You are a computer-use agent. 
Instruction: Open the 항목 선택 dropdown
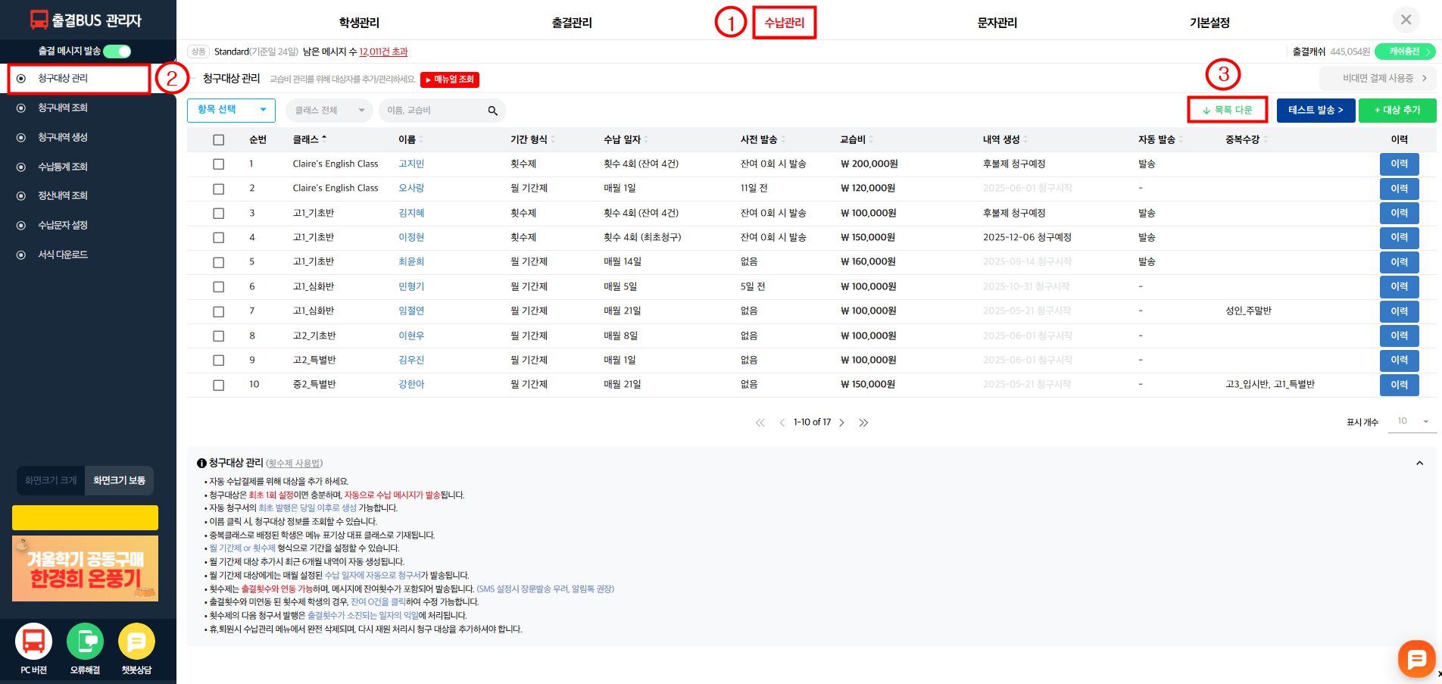(x=231, y=110)
